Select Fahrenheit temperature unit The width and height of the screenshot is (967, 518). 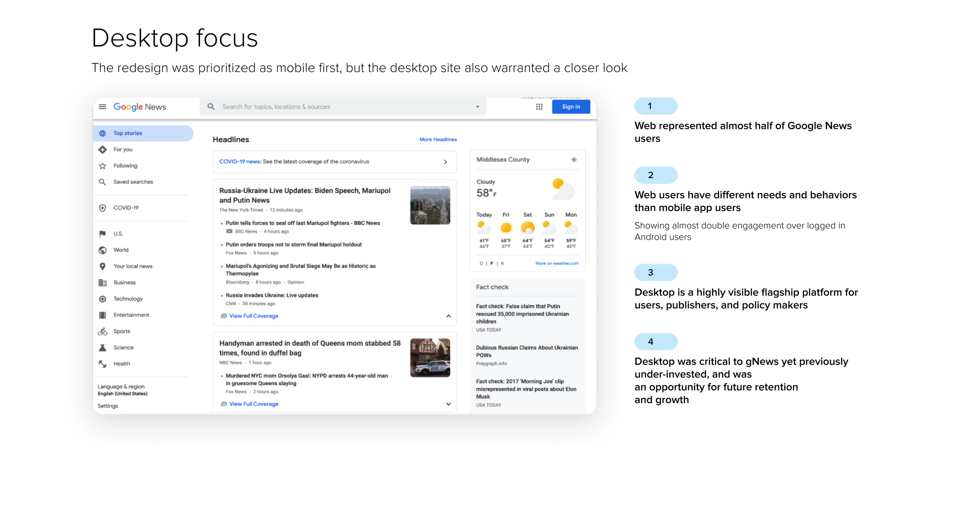coord(492,263)
